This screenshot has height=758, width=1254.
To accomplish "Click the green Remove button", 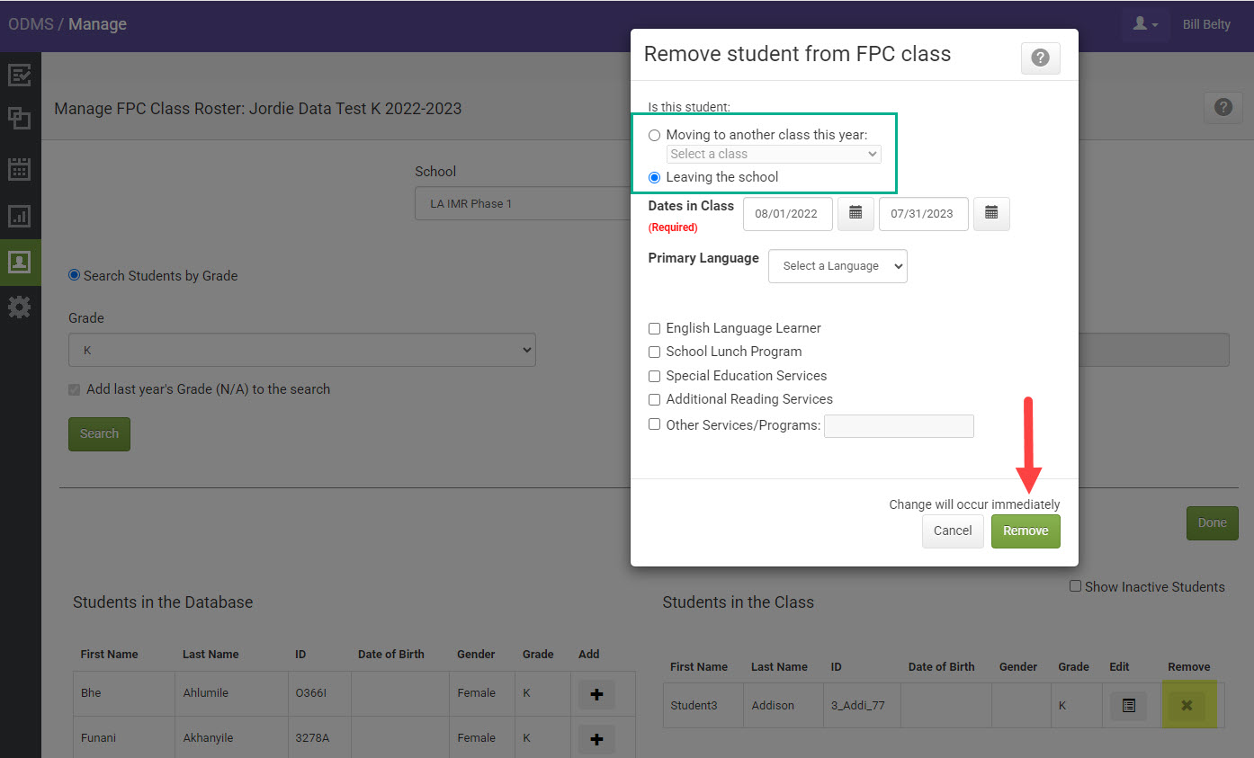I will point(1026,531).
